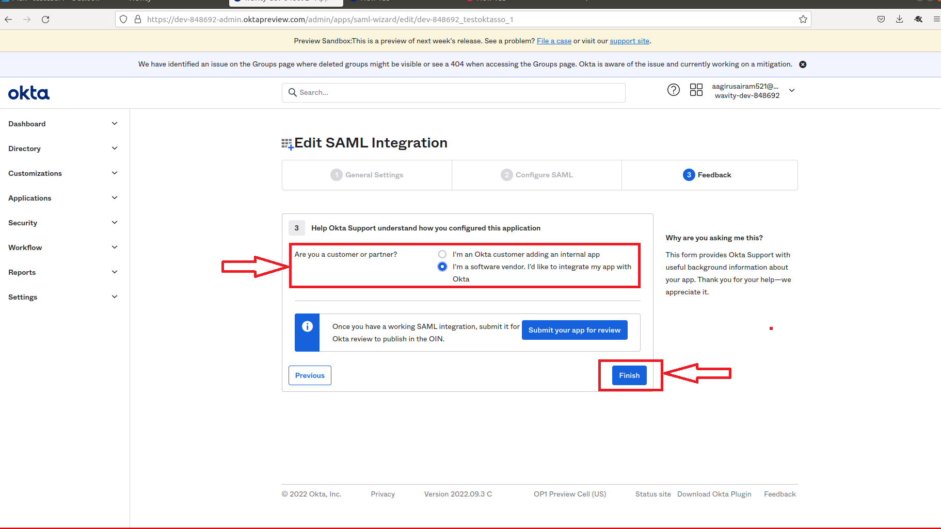This screenshot has width=941, height=529.
Task: Open browser downloads icon
Action: coord(899,19)
